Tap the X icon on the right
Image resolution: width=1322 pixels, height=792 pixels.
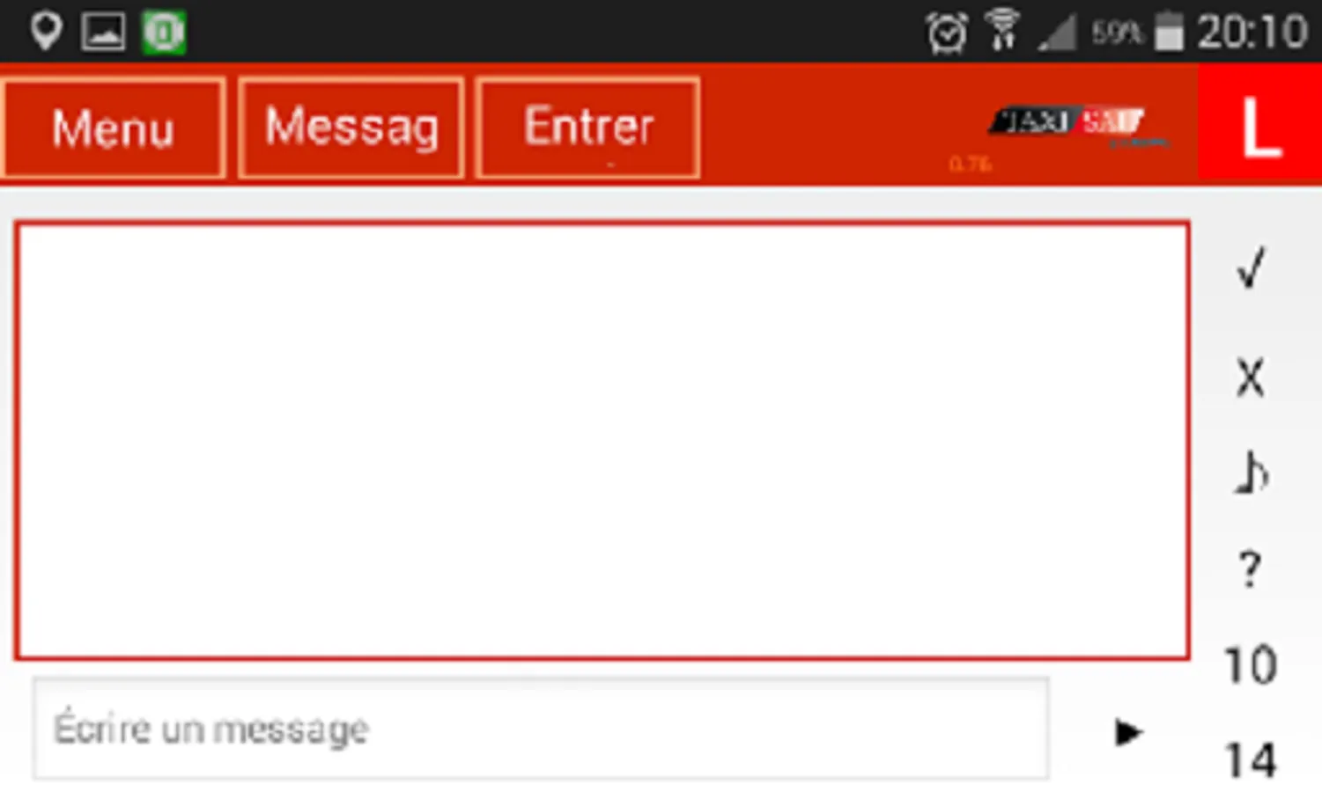click(x=1251, y=378)
